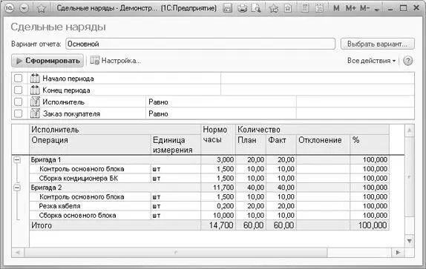Open title bar toolbar options arrow
Screen dimensions: 426x269
(x=376, y=10)
